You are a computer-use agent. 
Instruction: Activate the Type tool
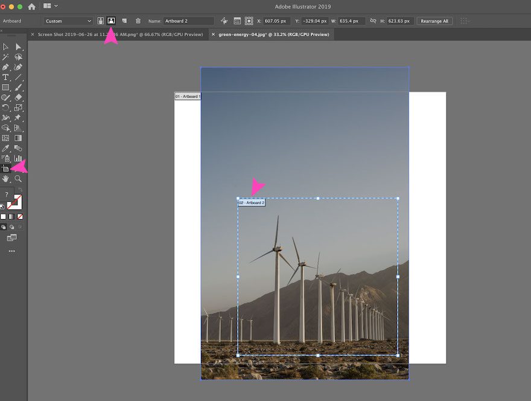(x=7, y=77)
